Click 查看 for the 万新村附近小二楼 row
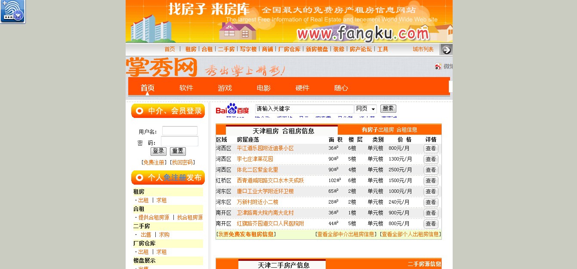This screenshot has width=577, height=269. point(431,202)
